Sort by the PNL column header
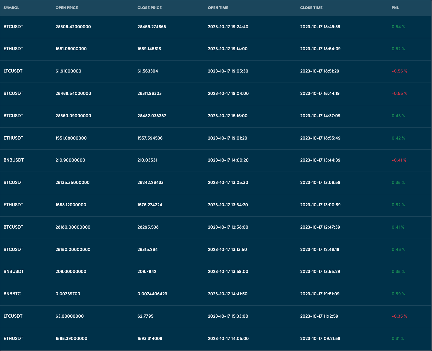The width and height of the screenshot is (432, 351). tap(395, 8)
